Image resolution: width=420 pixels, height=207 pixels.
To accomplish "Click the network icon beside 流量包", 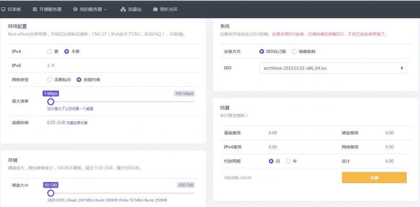I will (123, 9).
